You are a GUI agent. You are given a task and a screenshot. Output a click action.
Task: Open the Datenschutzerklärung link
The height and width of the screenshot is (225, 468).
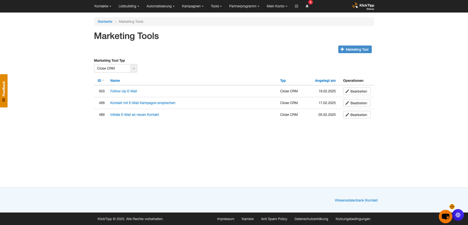(311, 219)
